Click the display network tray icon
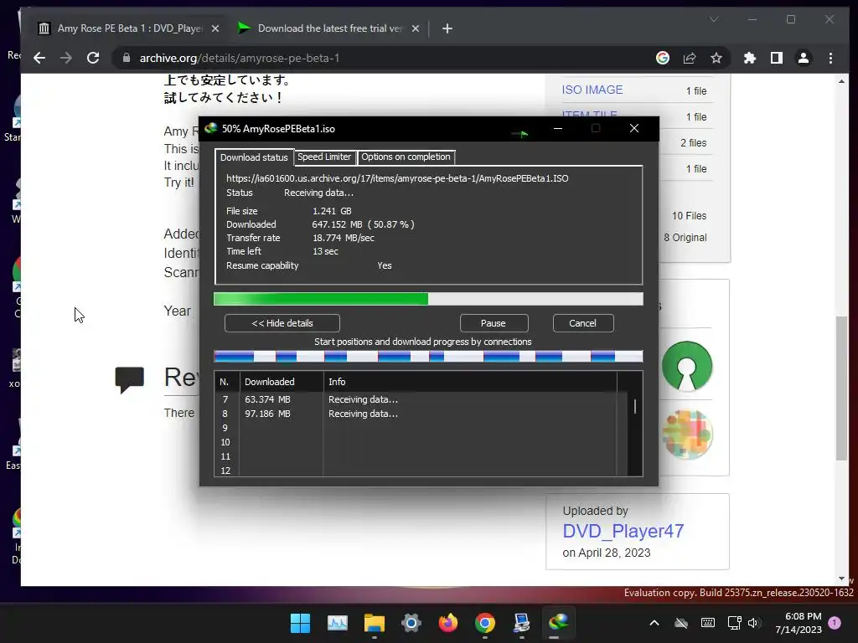The image size is (858, 643). coord(734,623)
